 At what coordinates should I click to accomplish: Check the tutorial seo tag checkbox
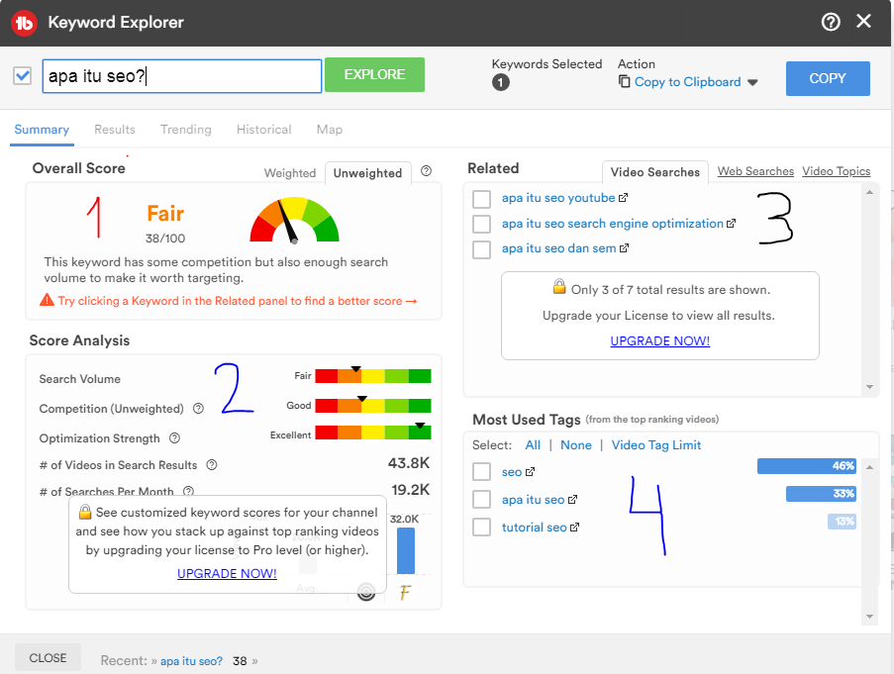coord(482,527)
